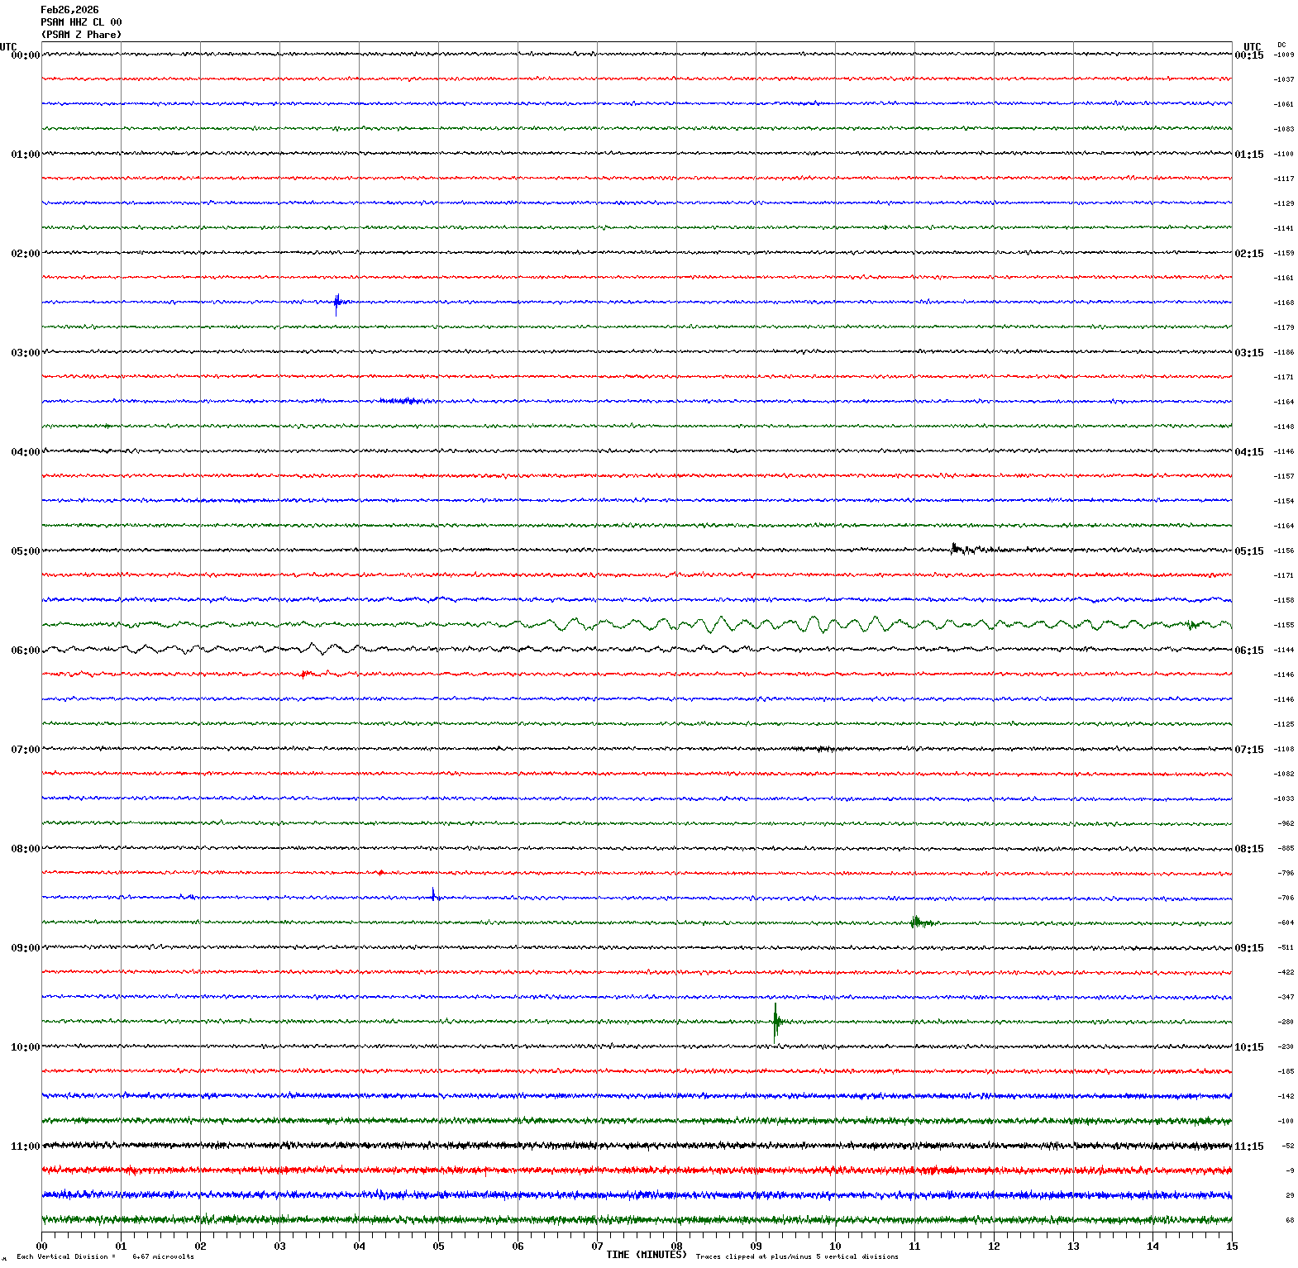
Task: Click the blue spike in the 02:30 trace
Action: [336, 303]
